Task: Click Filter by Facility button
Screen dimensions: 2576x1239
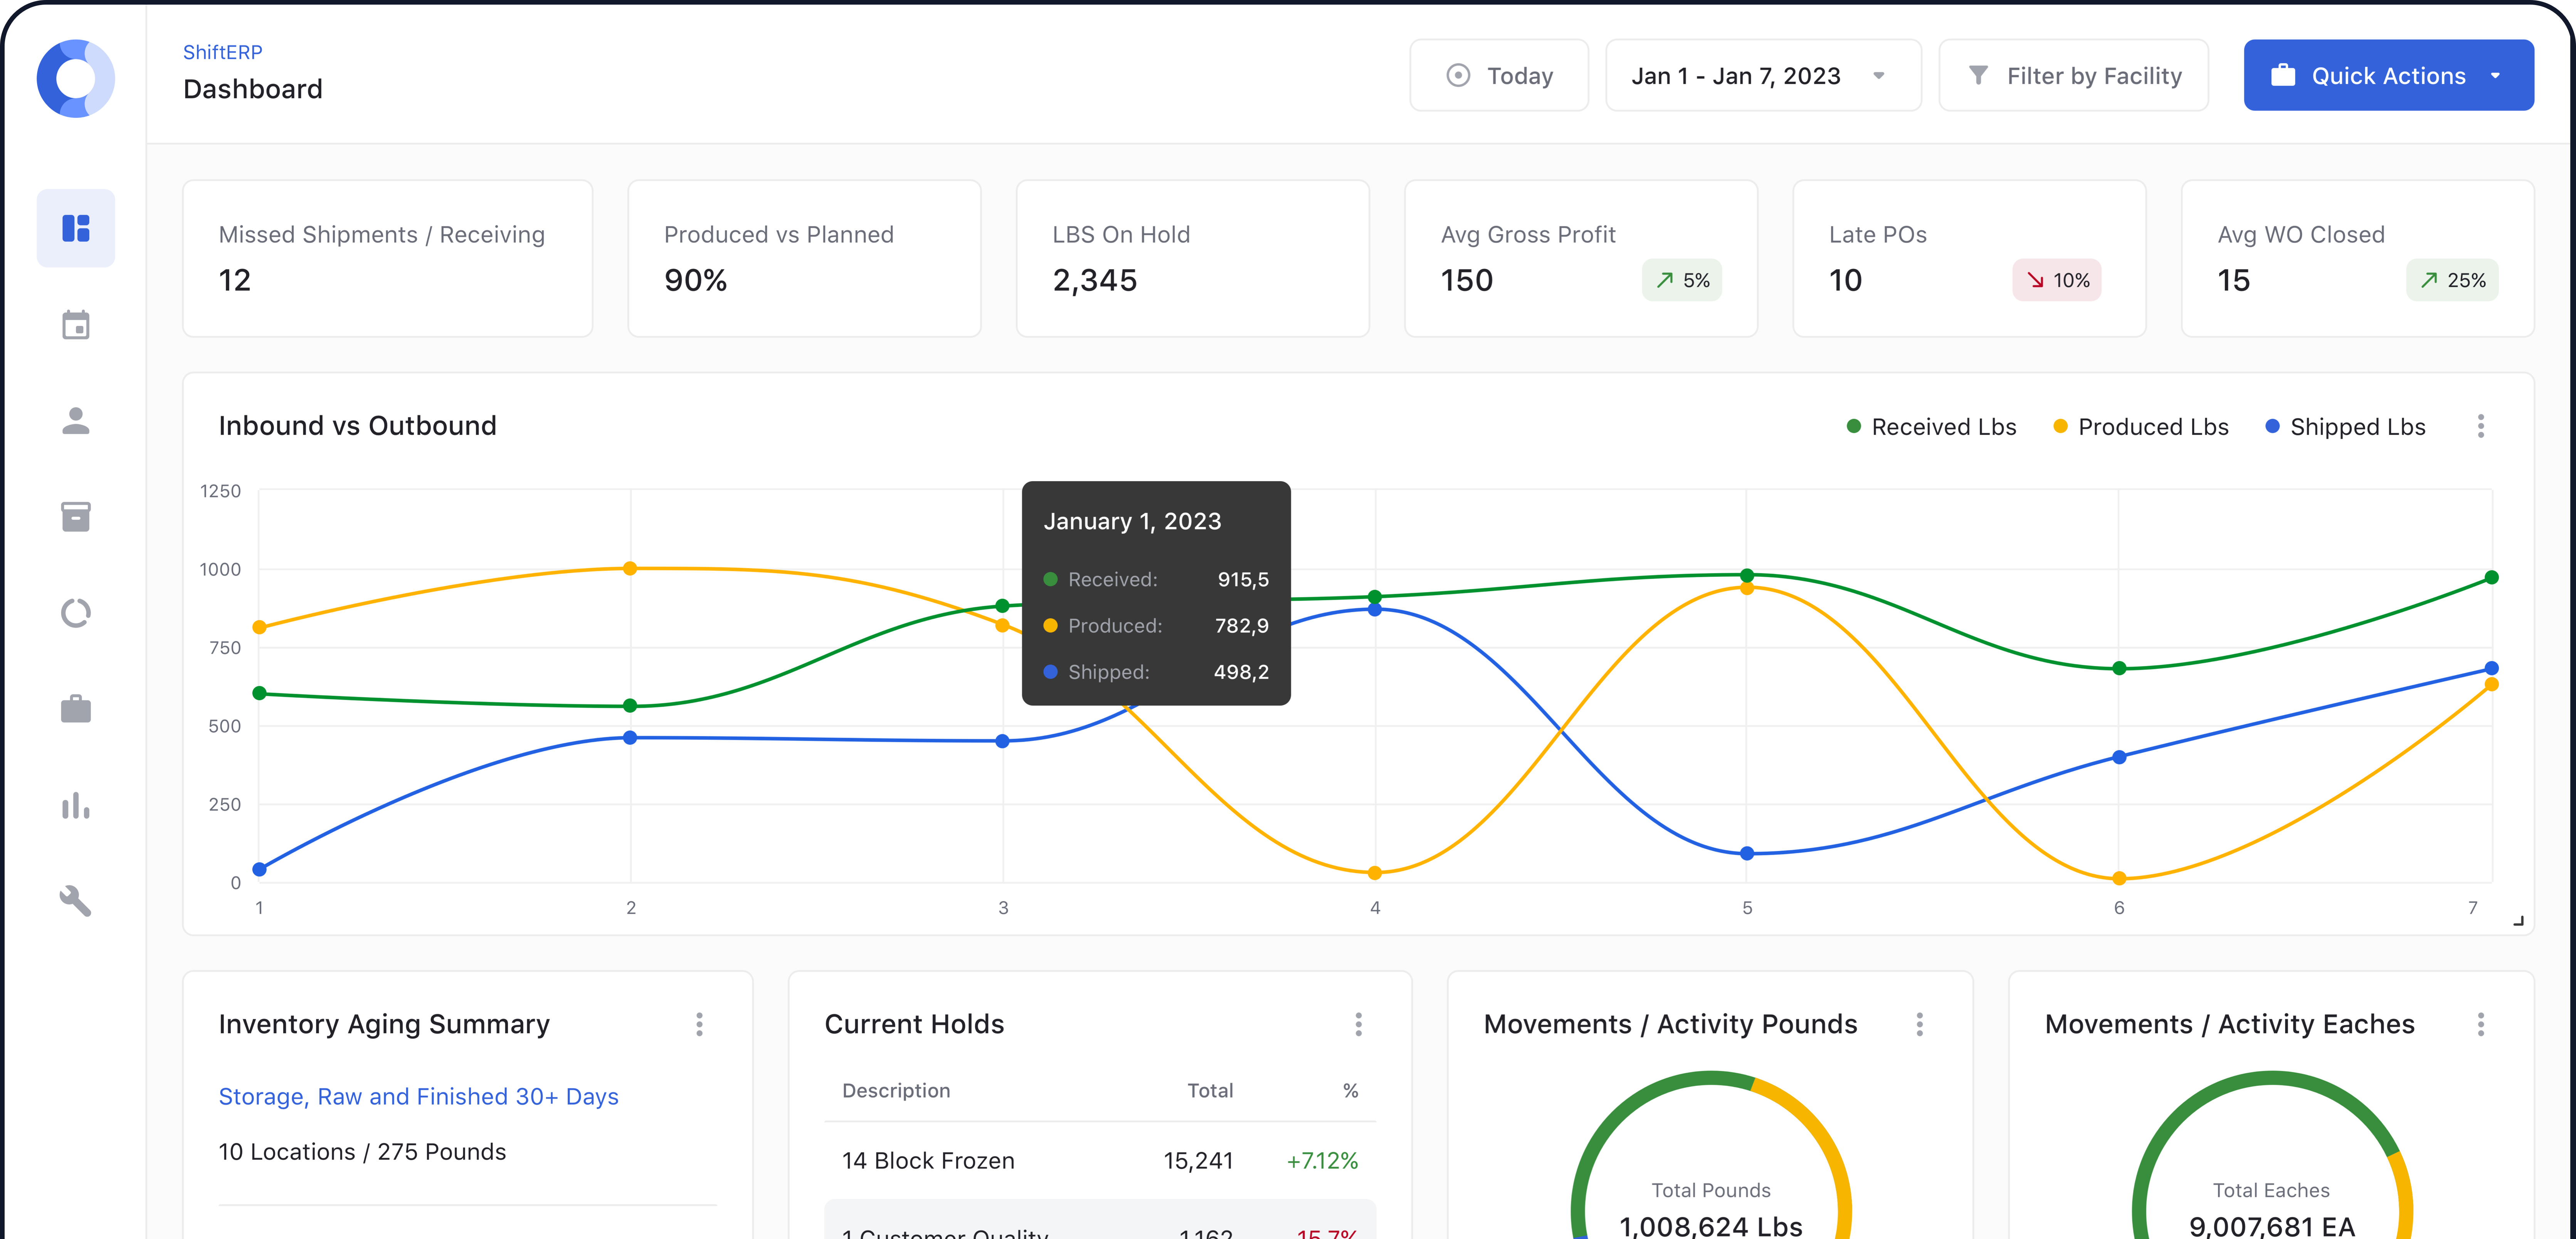Action: 2074,75
